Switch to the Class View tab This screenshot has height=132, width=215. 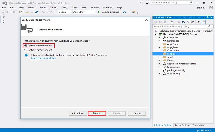tap(198, 125)
